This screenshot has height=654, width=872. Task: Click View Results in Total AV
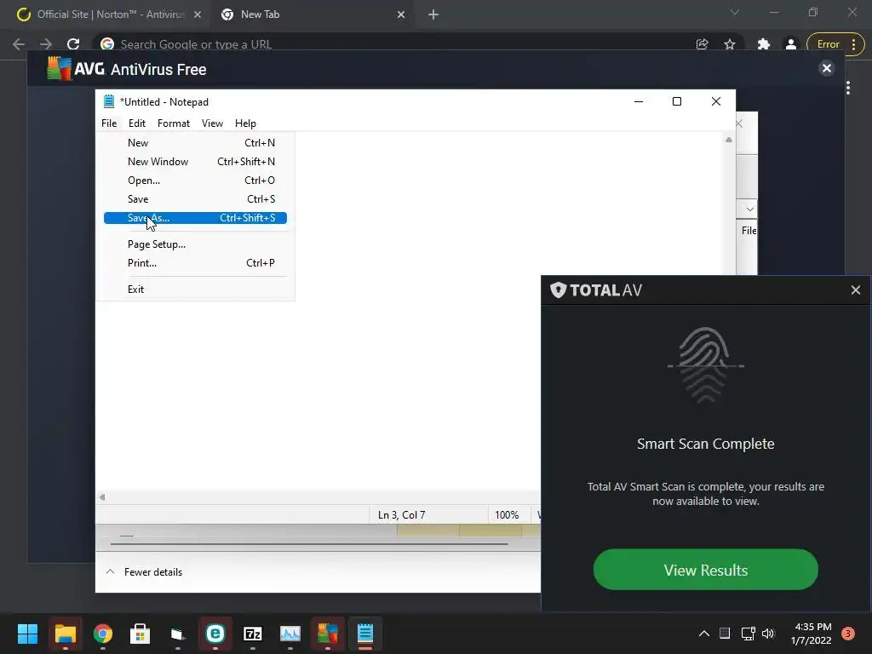click(706, 570)
